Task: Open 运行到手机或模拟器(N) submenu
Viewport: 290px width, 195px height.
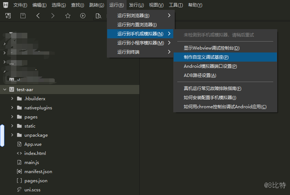Action: [x=140, y=34]
